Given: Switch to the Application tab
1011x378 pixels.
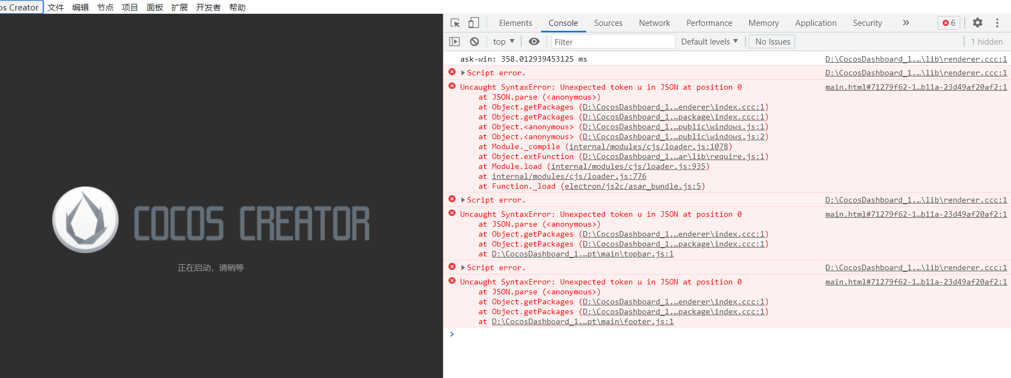Looking at the screenshot, I should (x=816, y=23).
